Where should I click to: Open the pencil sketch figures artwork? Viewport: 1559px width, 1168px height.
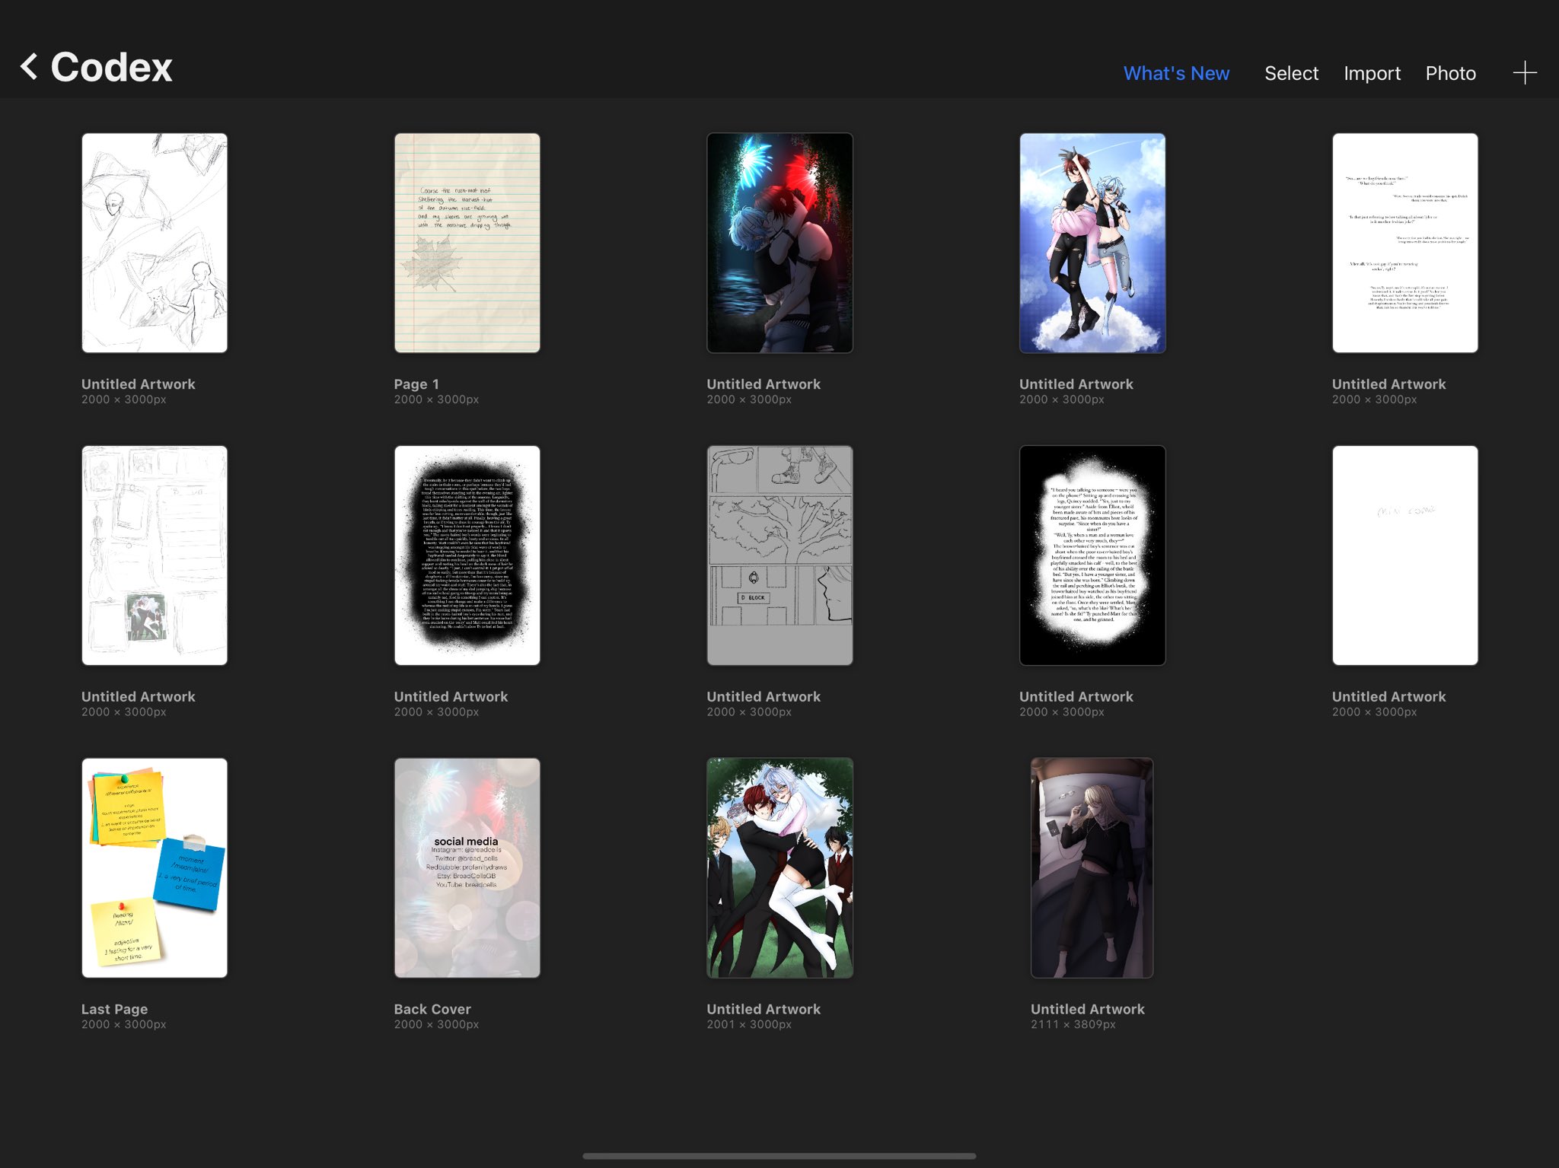(155, 243)
